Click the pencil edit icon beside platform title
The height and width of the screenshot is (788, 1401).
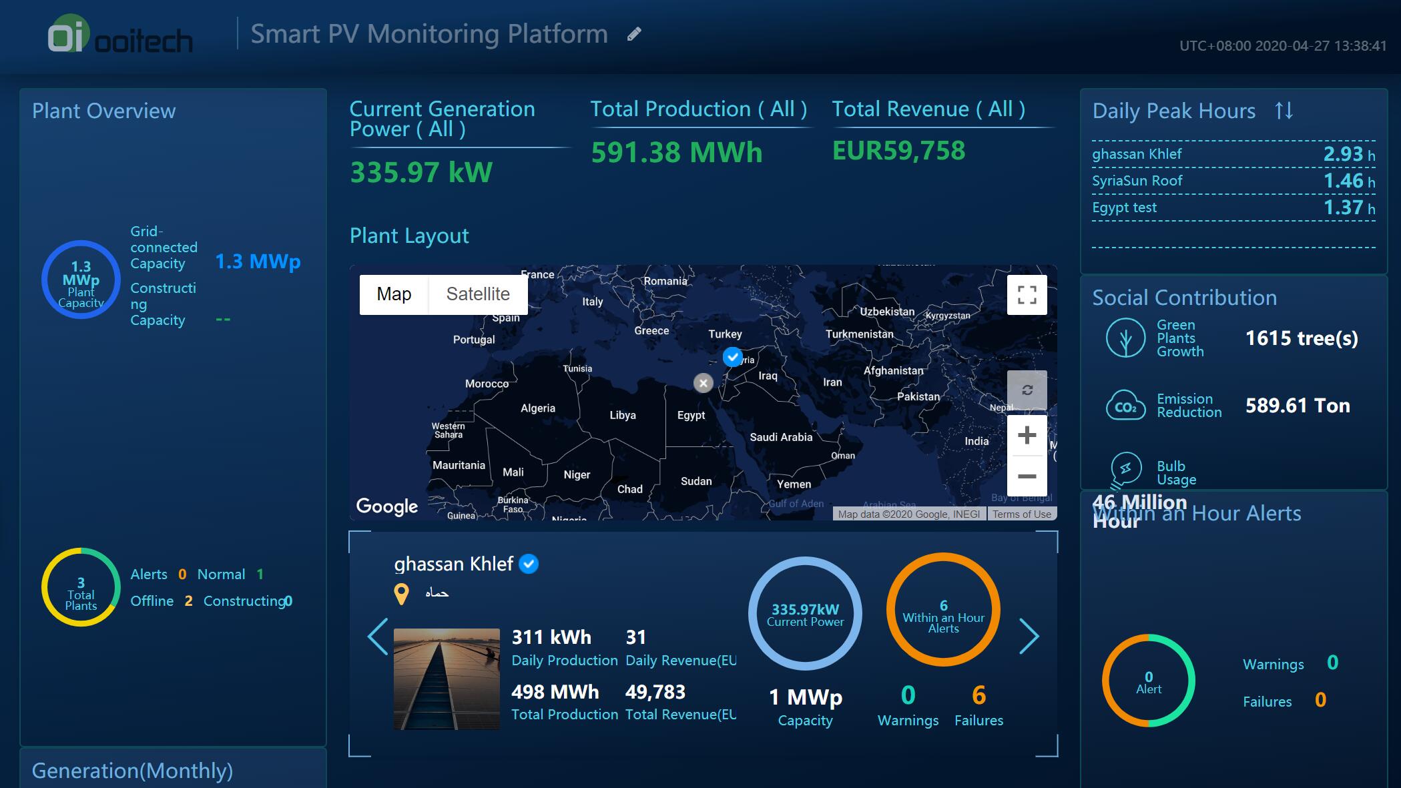[x=634, y=34]
